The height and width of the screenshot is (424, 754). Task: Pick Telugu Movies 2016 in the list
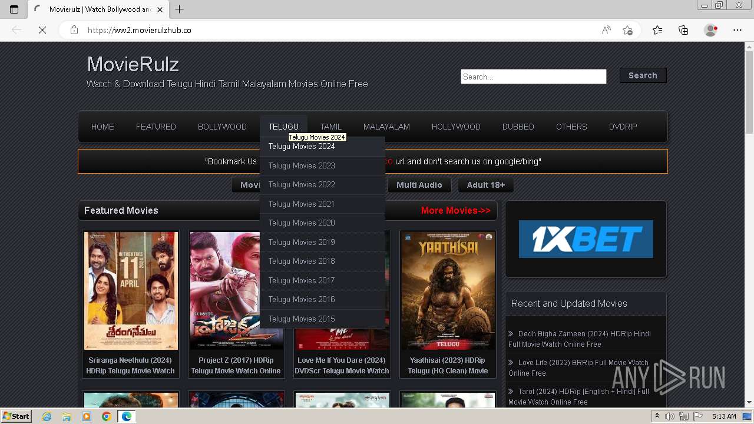322,300
